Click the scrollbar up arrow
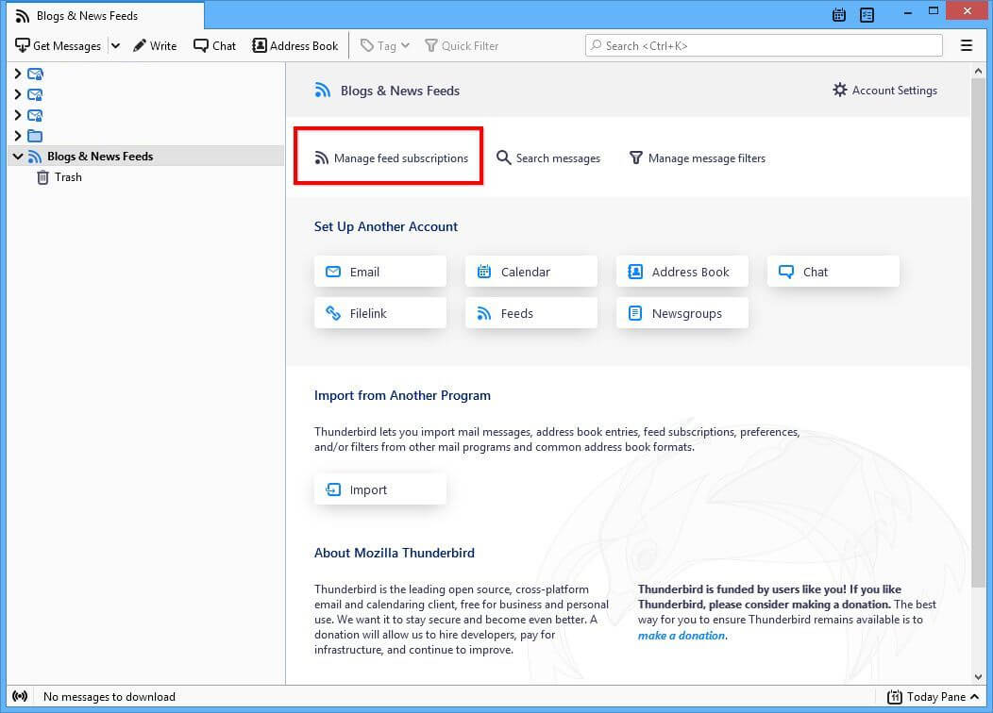Image resolution: width=993 pixels, height=713 pixels. 979,70
